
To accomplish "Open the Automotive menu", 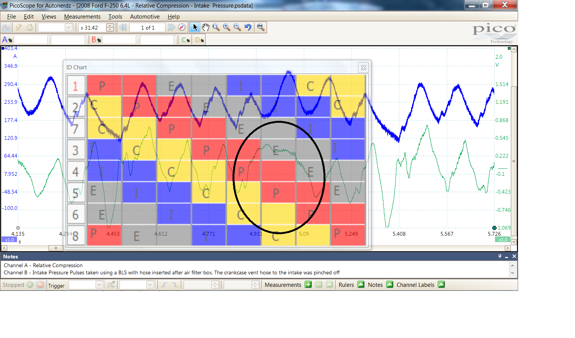I will pyautogui.click(x=145, y=17).
